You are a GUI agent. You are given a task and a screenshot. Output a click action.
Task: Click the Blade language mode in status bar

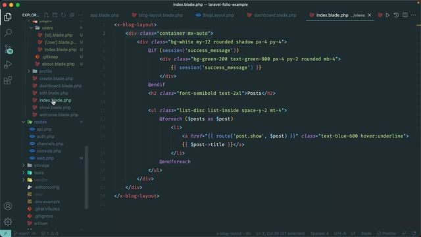coord(366,234)
